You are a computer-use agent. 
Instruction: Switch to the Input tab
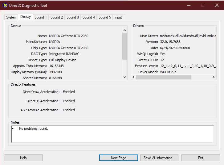[x=118, y=17]
